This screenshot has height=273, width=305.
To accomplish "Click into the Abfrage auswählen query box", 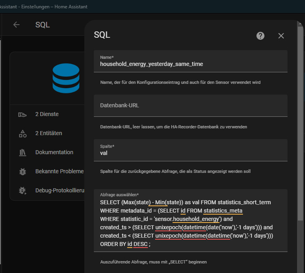I will coord(190,221).
